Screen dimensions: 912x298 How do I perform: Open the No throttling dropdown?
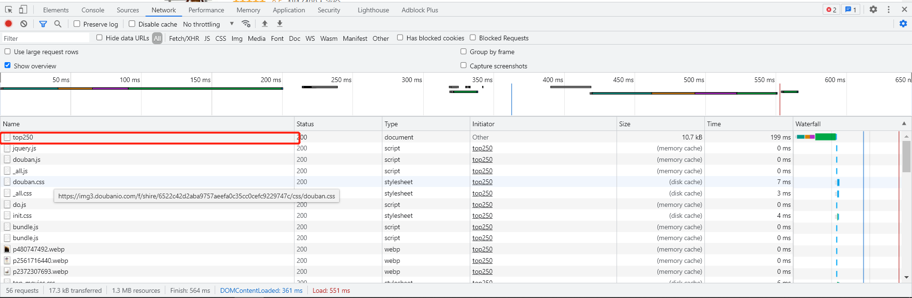209,24
